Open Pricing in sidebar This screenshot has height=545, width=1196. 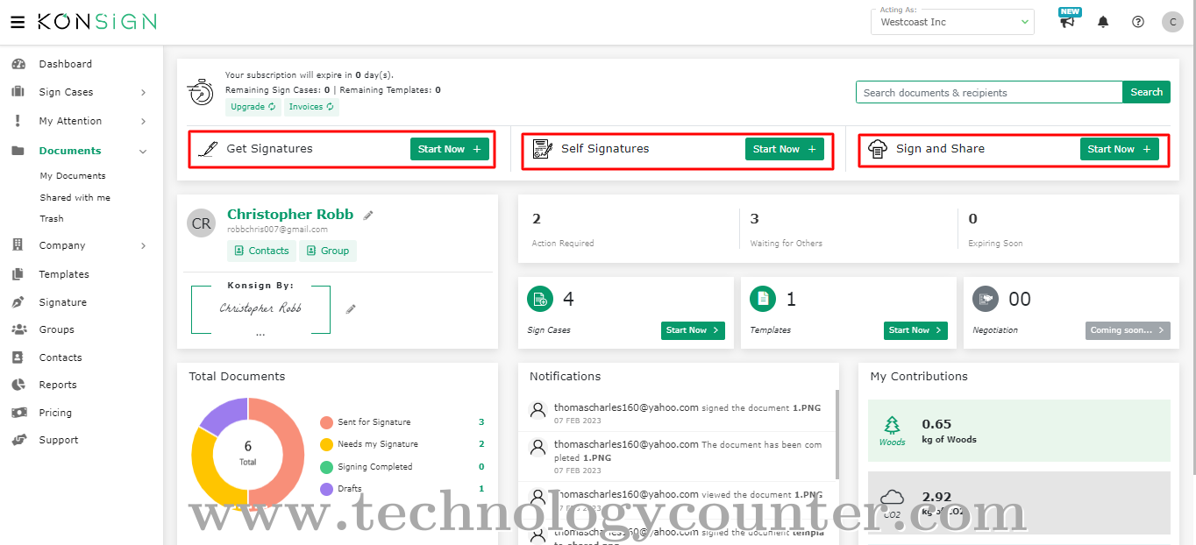click(55, 413)
